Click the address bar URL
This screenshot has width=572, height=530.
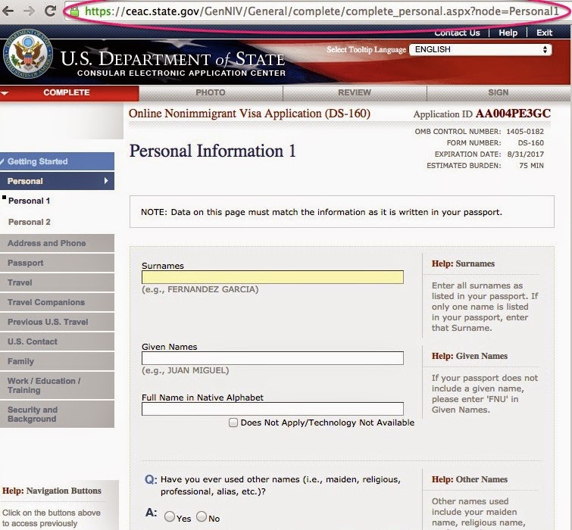[x=322, y=11]
